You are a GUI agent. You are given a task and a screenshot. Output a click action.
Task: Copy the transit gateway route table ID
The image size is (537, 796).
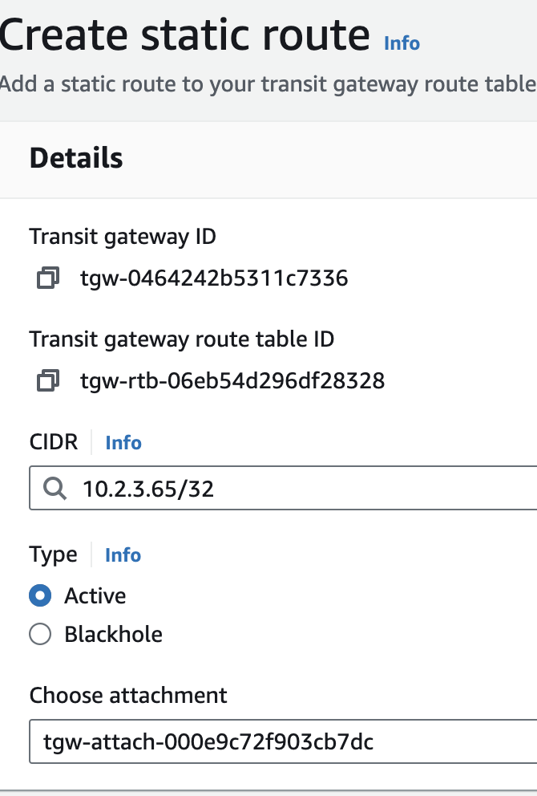(x=48, y=380)
